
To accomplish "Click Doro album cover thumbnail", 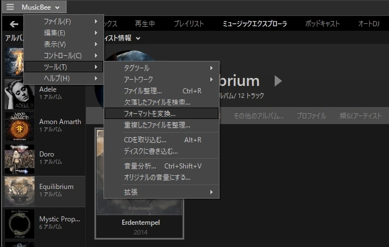I will (19, 159).
